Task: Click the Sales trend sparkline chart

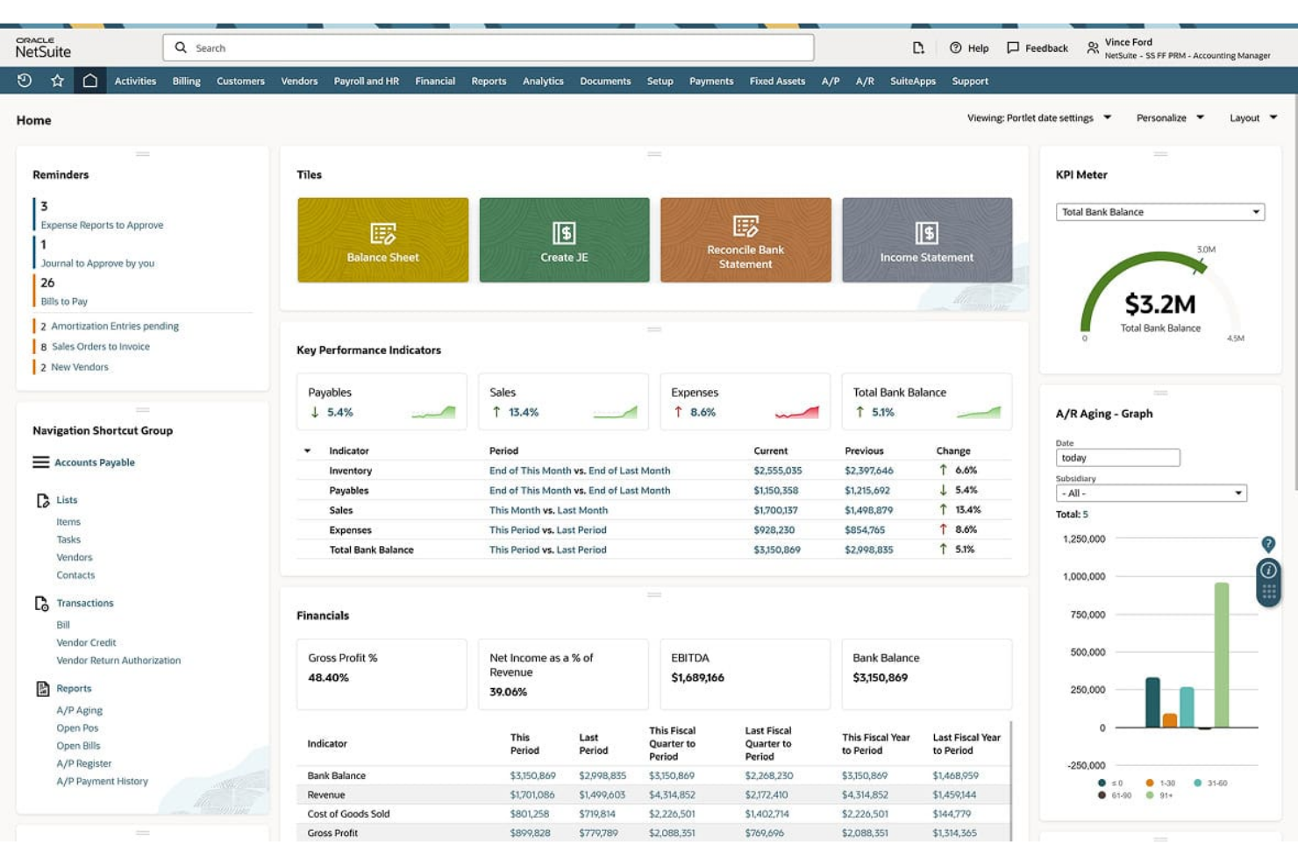Action: coord(615,412)
